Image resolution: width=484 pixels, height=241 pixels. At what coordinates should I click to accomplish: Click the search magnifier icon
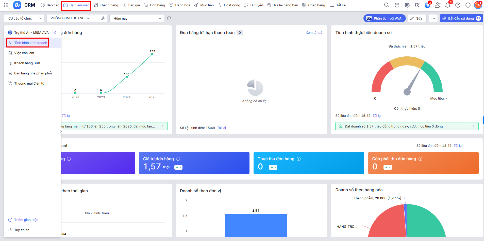pyautogui.click(x=387, y=5)
